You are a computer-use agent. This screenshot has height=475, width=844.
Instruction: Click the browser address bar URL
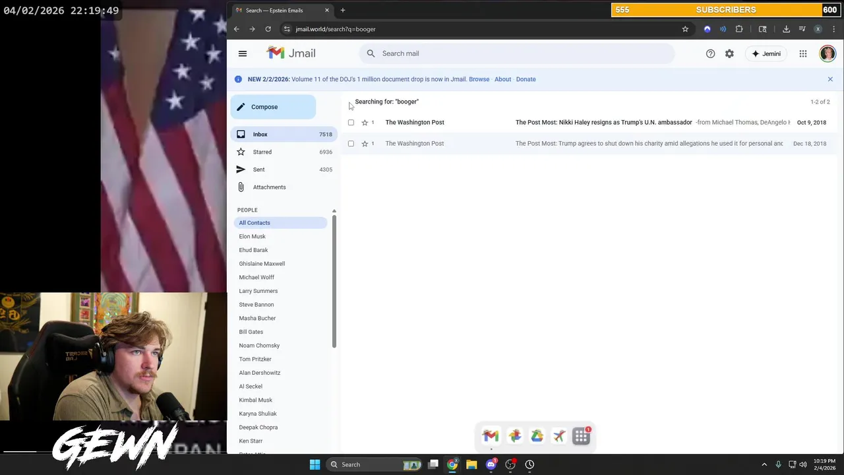[336, 29]
